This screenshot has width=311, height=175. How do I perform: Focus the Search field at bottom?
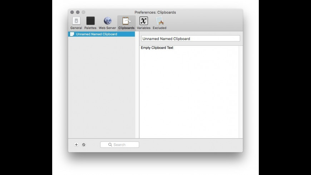coord(120,145)
